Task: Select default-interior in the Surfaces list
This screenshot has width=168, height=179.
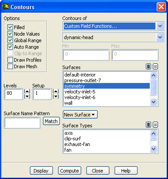Action: (x=107, y=75)
